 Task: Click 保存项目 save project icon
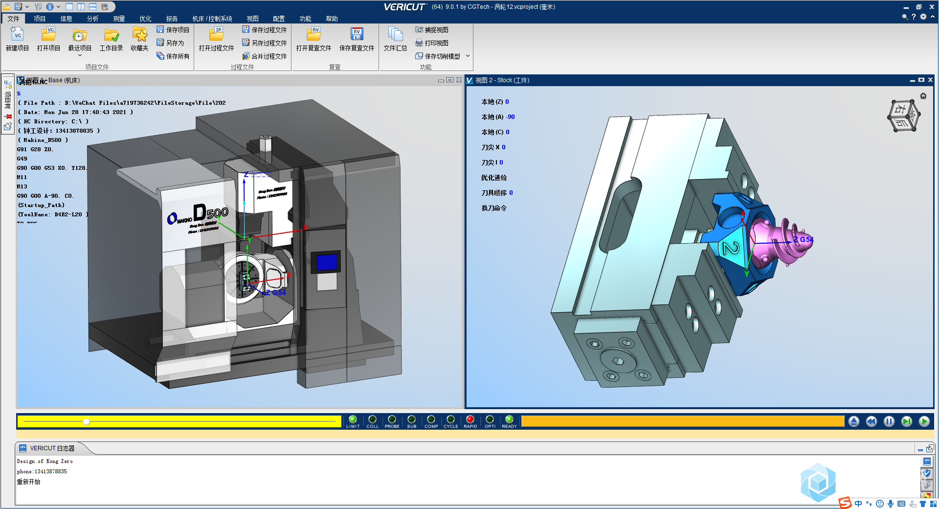click(173, 30)
